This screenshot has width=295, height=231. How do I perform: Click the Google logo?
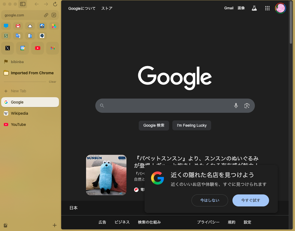[x=175, y=78]
